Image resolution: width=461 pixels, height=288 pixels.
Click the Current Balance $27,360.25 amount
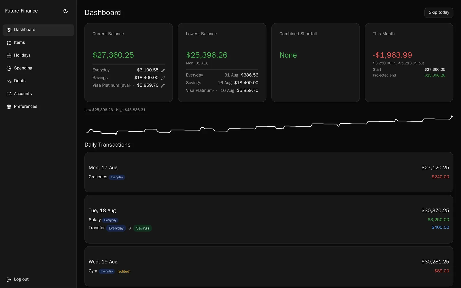[x=113, y=55]
